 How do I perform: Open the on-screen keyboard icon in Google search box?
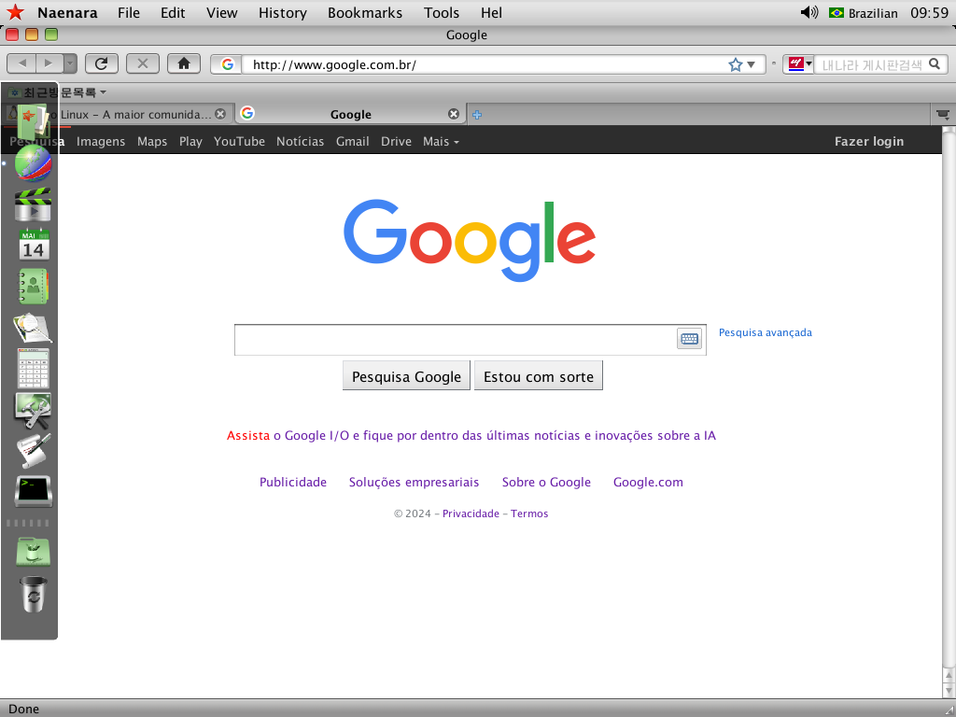pyautogui.click(x=690, y=339)
